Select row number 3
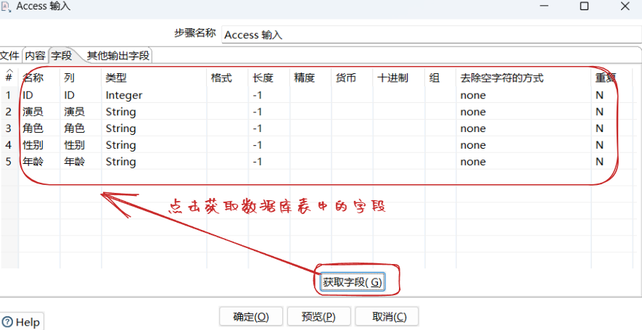 click(x=9, y=128)
